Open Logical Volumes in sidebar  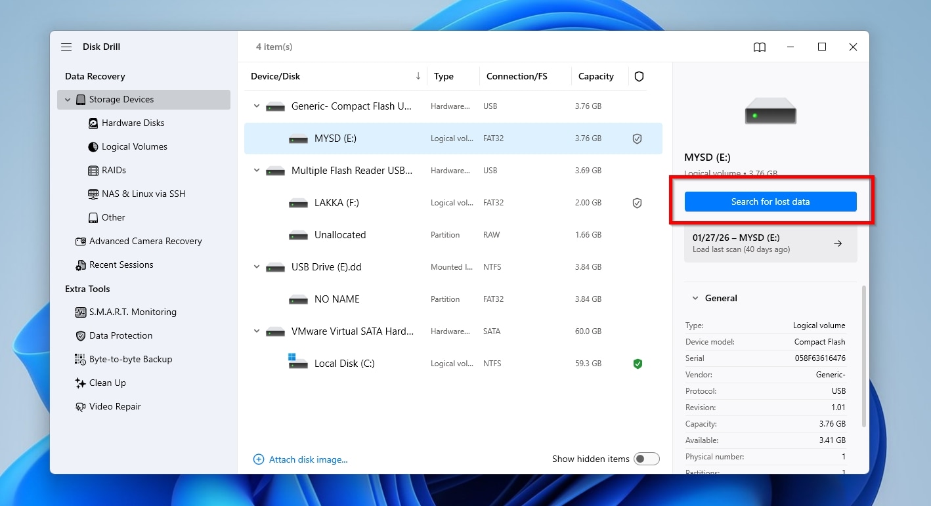click(134, 147)
